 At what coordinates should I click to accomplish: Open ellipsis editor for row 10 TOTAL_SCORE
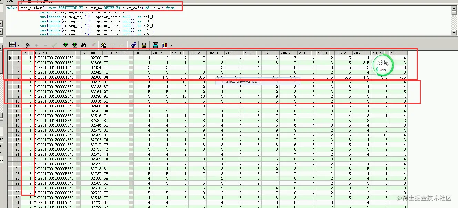click(x=131, y=101)
